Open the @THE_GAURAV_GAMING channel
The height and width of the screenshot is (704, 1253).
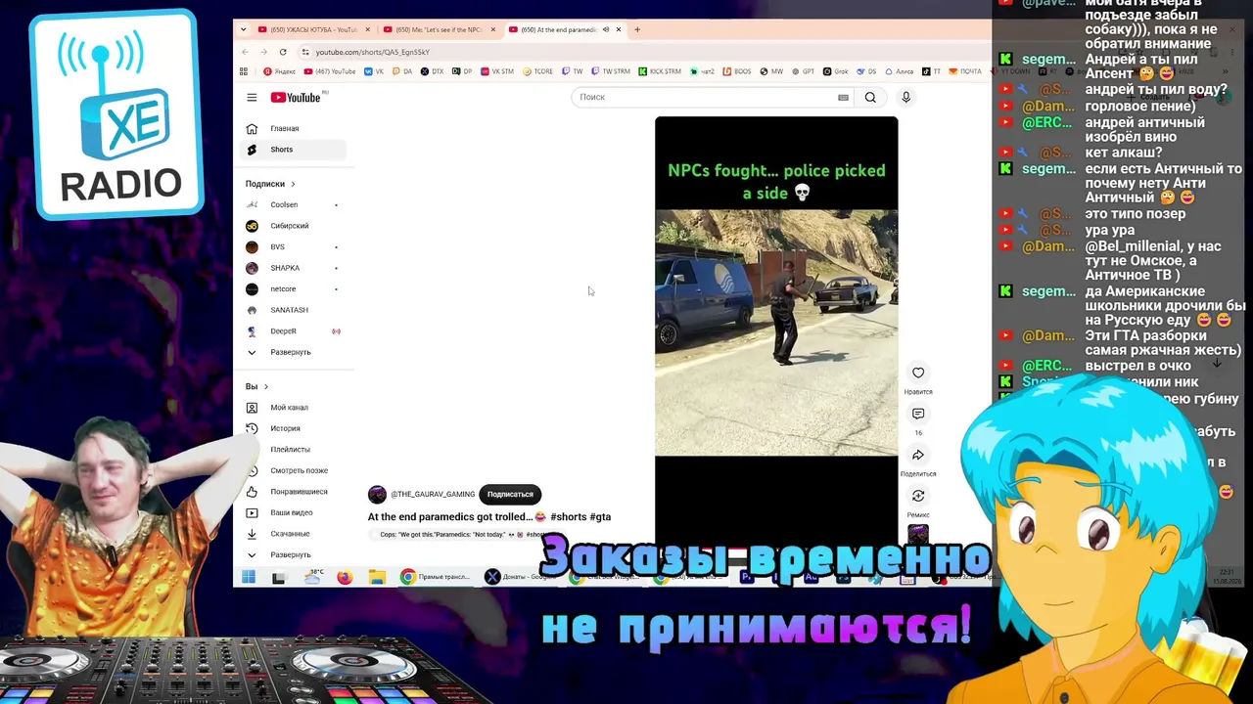point(433,494)
